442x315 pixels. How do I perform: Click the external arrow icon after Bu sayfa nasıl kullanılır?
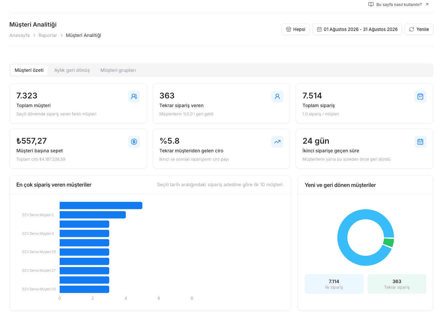tap(427, 4)
